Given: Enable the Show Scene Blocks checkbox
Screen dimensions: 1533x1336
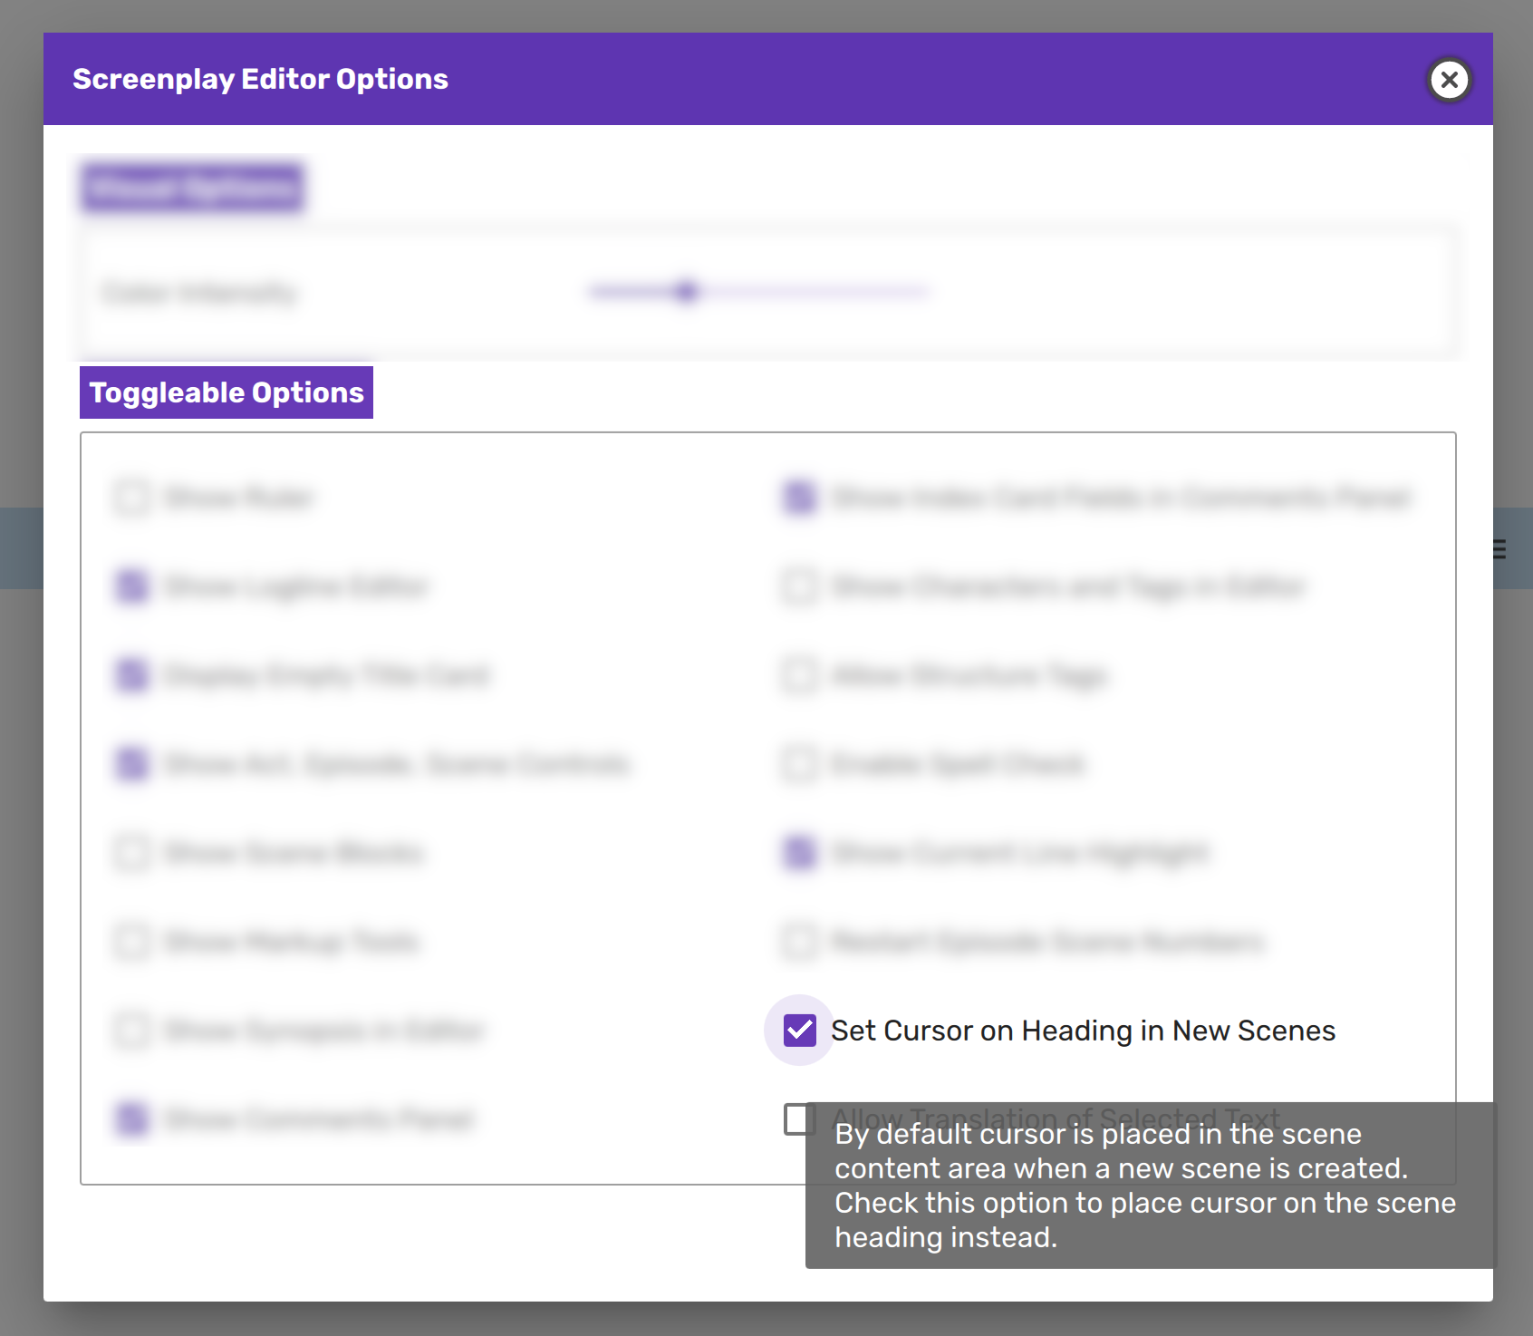Looking at the screenshot, I should click(132, 853).
